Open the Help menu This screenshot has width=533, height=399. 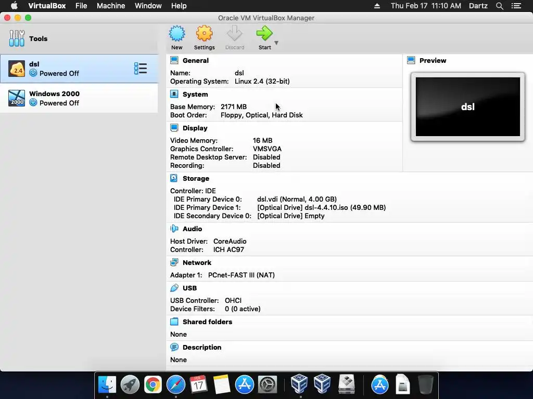pos(179,6)
